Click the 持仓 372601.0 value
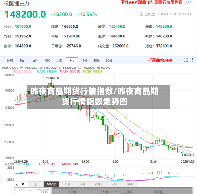 (164, 46)
